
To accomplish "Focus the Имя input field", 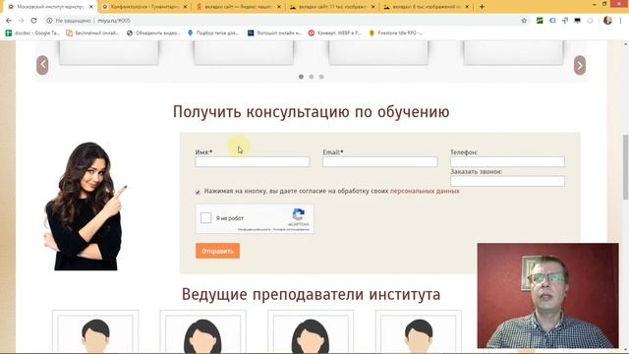I will click(x=253, y=161).
